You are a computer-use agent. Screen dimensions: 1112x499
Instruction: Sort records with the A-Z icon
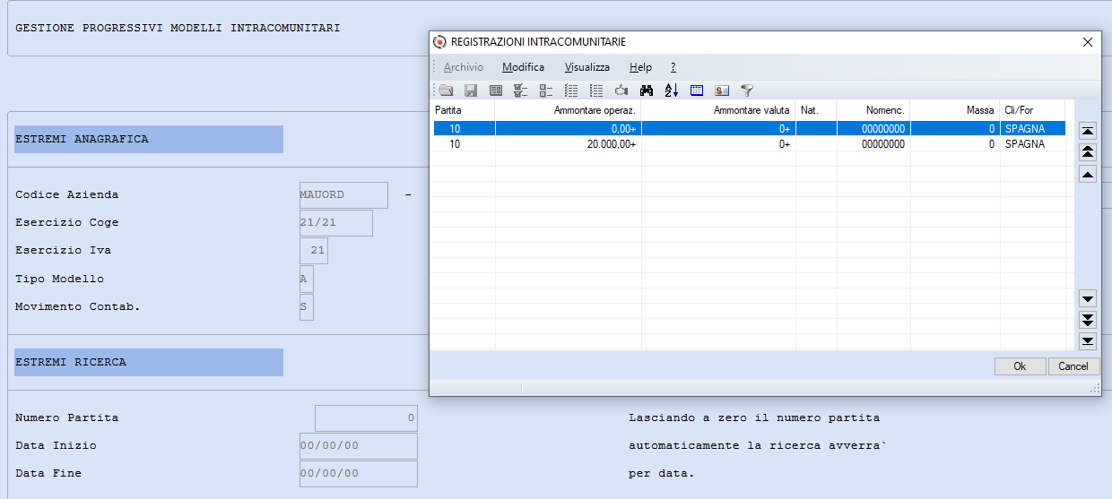tap(672, 90)
